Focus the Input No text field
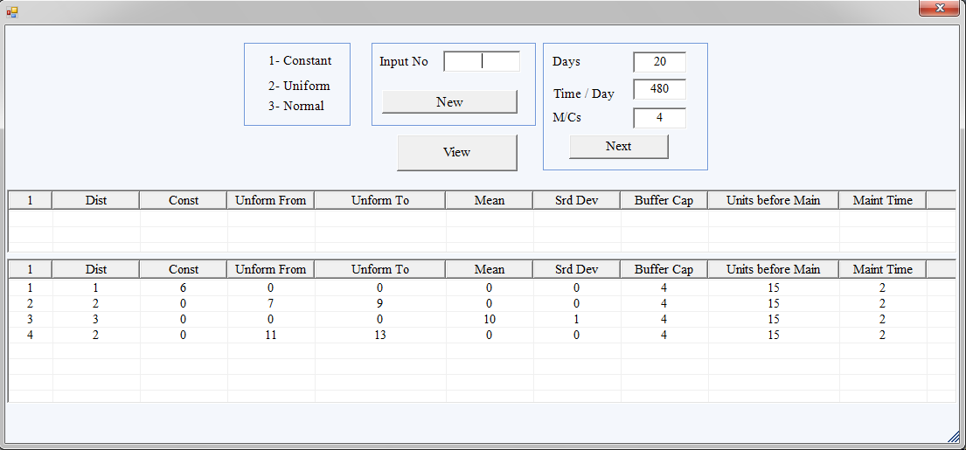966x450 pixels. tap(482, 61)
